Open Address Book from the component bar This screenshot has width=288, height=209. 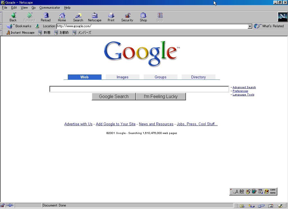271,206
